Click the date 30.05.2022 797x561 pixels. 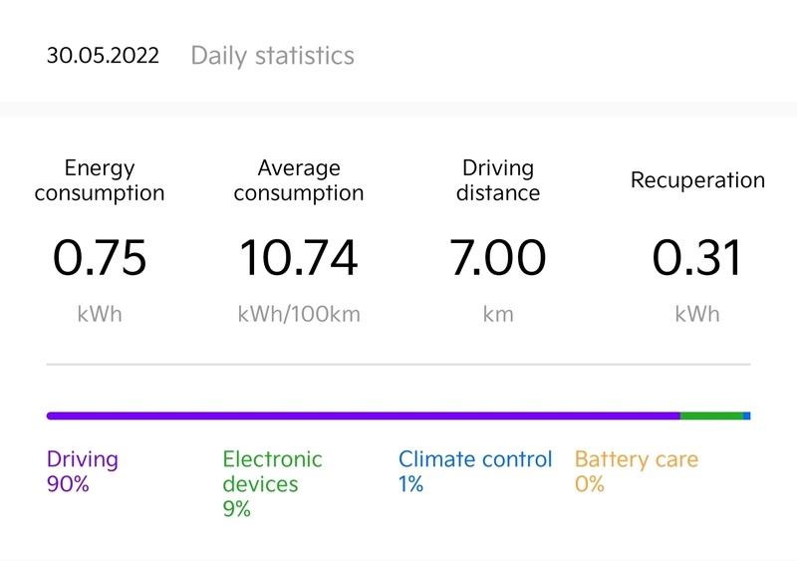(x=103, y=55)
